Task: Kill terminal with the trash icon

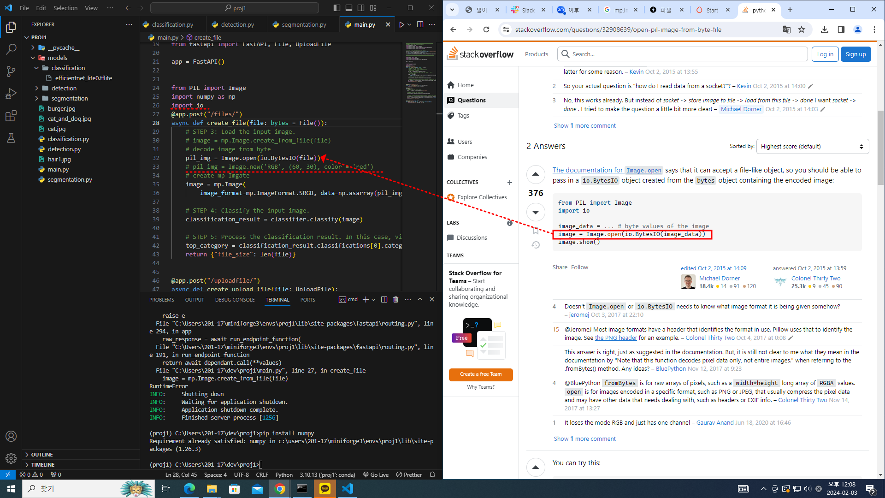Action: (395, 300)
